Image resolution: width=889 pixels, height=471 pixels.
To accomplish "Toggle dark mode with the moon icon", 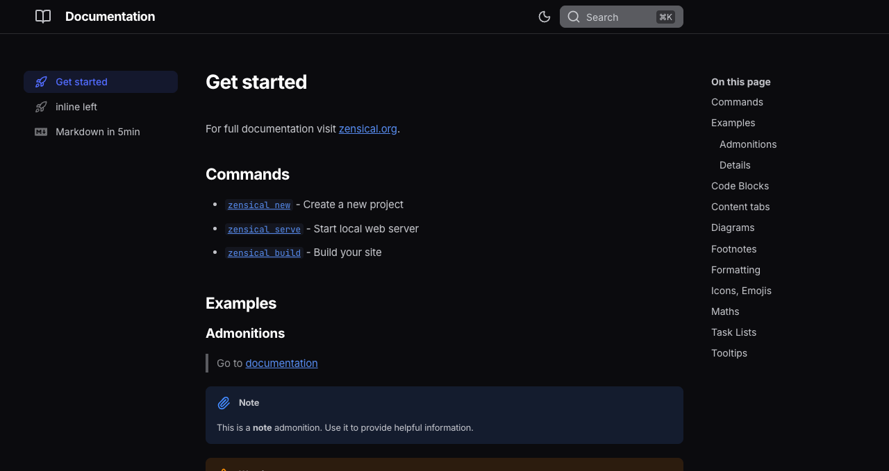I will [545, 17].
